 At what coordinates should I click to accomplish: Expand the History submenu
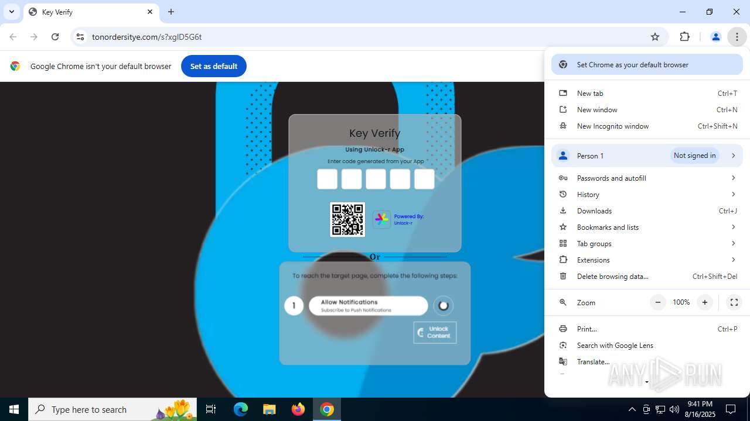647,195
